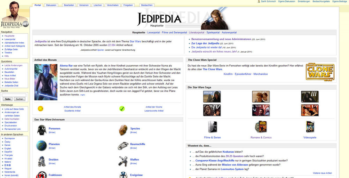Click the Lesenswerte Artikel link
Viewport: 349px width, 178px height.
point(154,111)
